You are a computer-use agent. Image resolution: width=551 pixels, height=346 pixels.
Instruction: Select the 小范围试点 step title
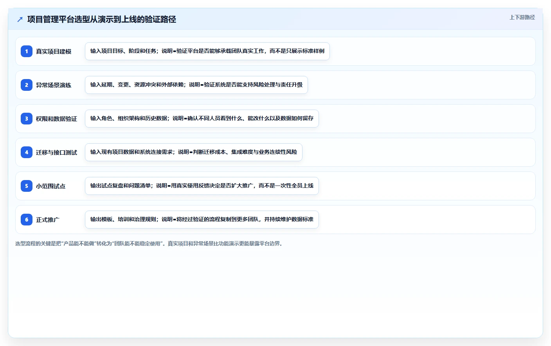tap(50, 186)
